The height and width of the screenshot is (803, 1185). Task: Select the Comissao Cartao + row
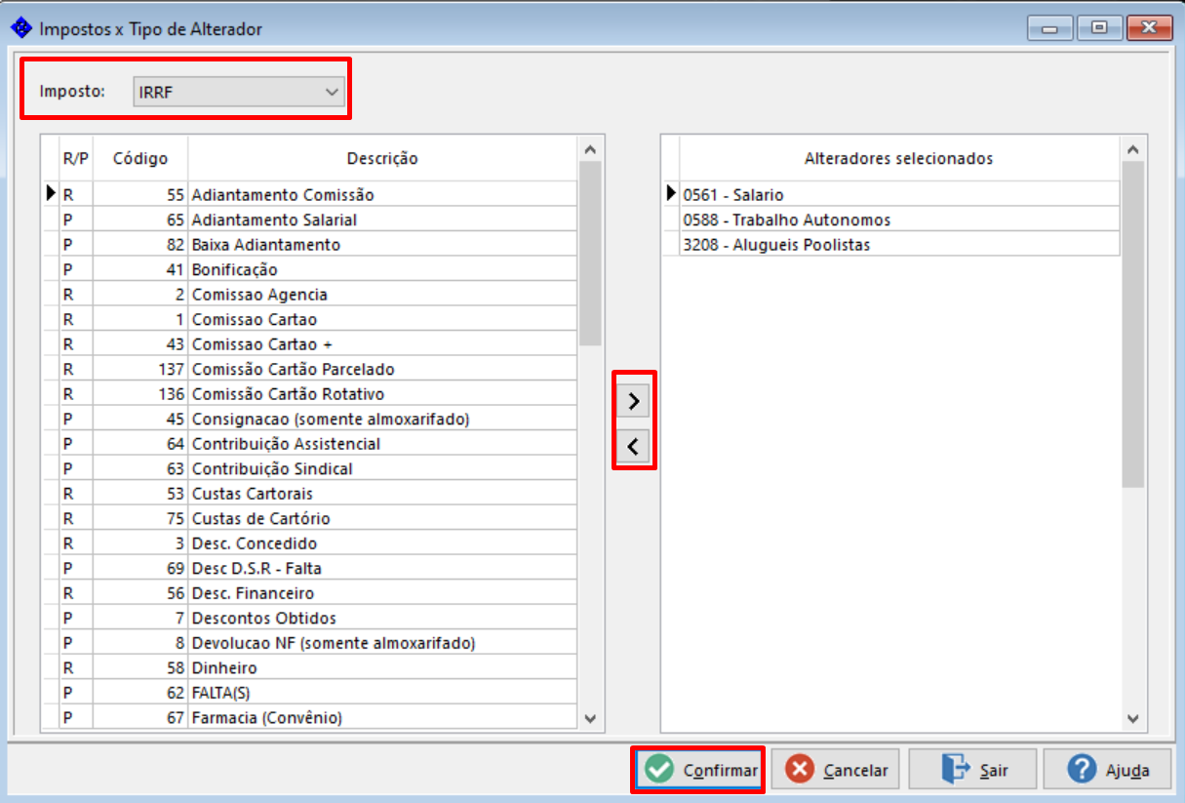tap(310, 343)
